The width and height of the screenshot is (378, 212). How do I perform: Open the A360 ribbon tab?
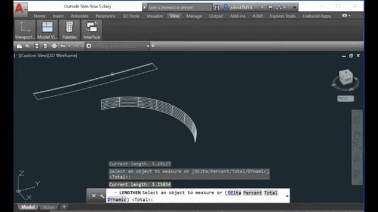coord(258,16)
